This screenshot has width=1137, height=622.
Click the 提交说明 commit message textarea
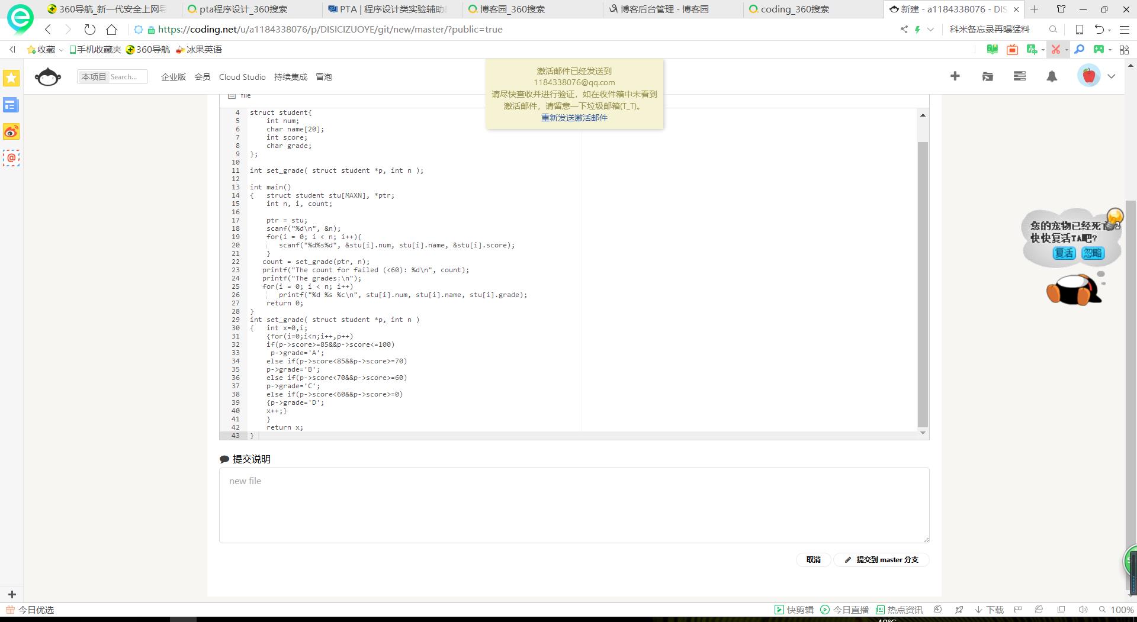click(574, 505)
